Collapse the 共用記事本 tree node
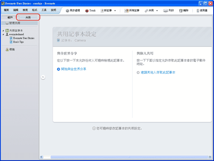The width and height of the screenshot is (214, 161). 3,30
